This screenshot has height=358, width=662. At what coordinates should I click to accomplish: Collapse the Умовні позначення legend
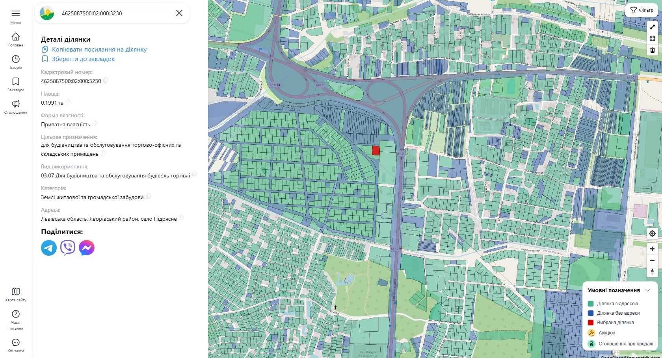click(x=648, y=290)
